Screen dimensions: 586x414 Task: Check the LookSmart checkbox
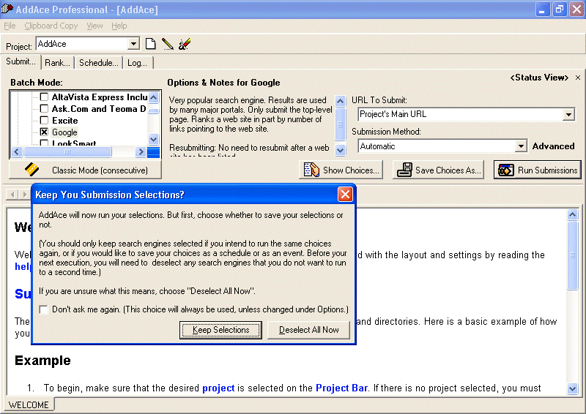(44, 143)
